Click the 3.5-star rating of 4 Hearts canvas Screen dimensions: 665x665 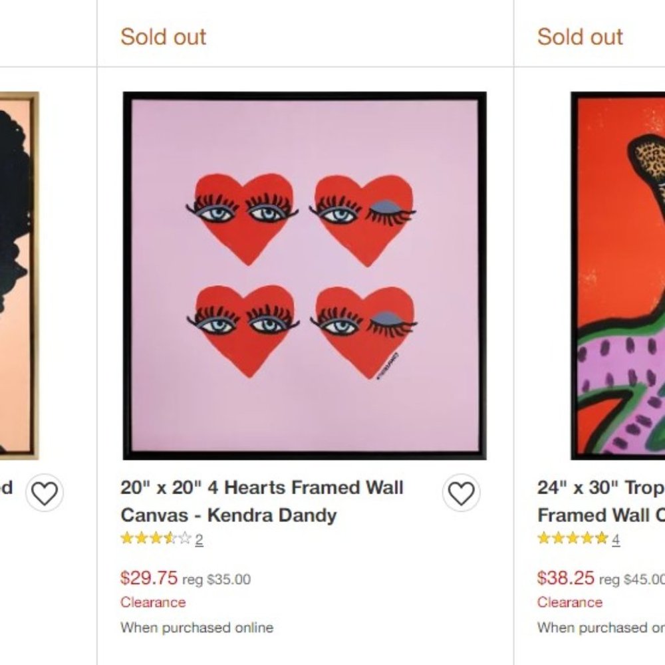156,539
